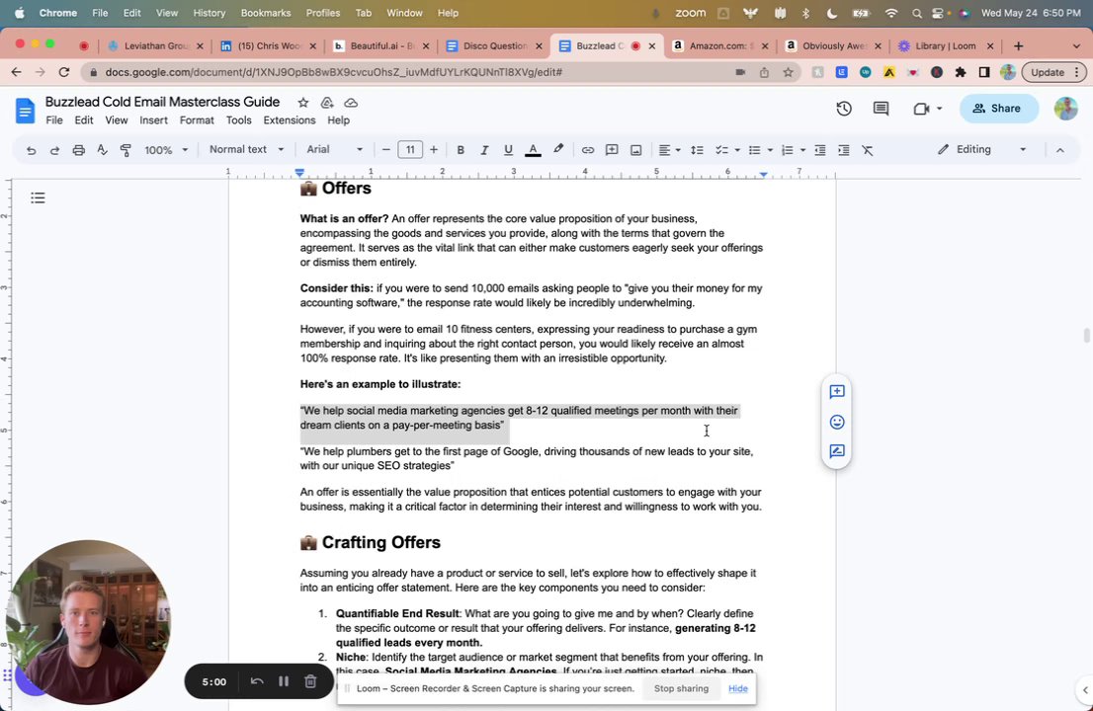Screen dimensions: 1093x711
Task: Add a comment from the side floating panel
Action: tap(836, 392)
